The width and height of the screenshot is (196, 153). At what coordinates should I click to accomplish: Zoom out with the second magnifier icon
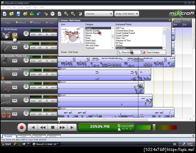tap(73, 14)
